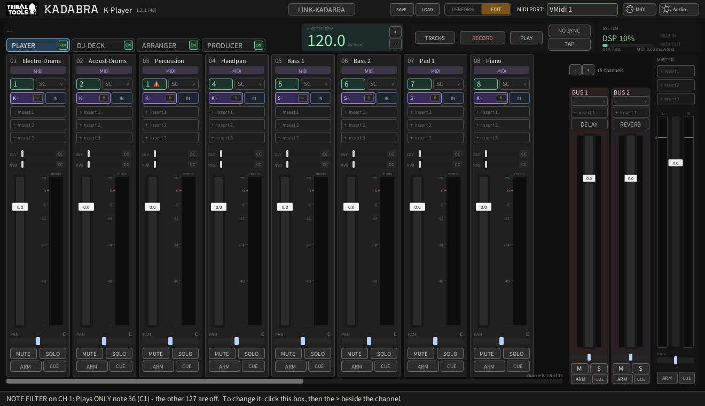Decrease master BPM with the minus button

(395, 44)
